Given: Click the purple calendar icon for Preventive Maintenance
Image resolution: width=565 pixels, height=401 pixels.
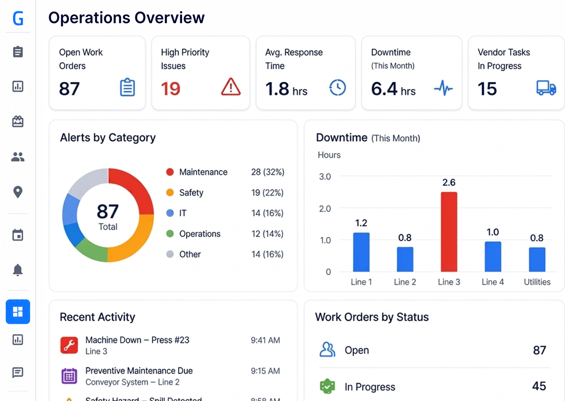Looking at the screenshot, I should tap(69, 376).
